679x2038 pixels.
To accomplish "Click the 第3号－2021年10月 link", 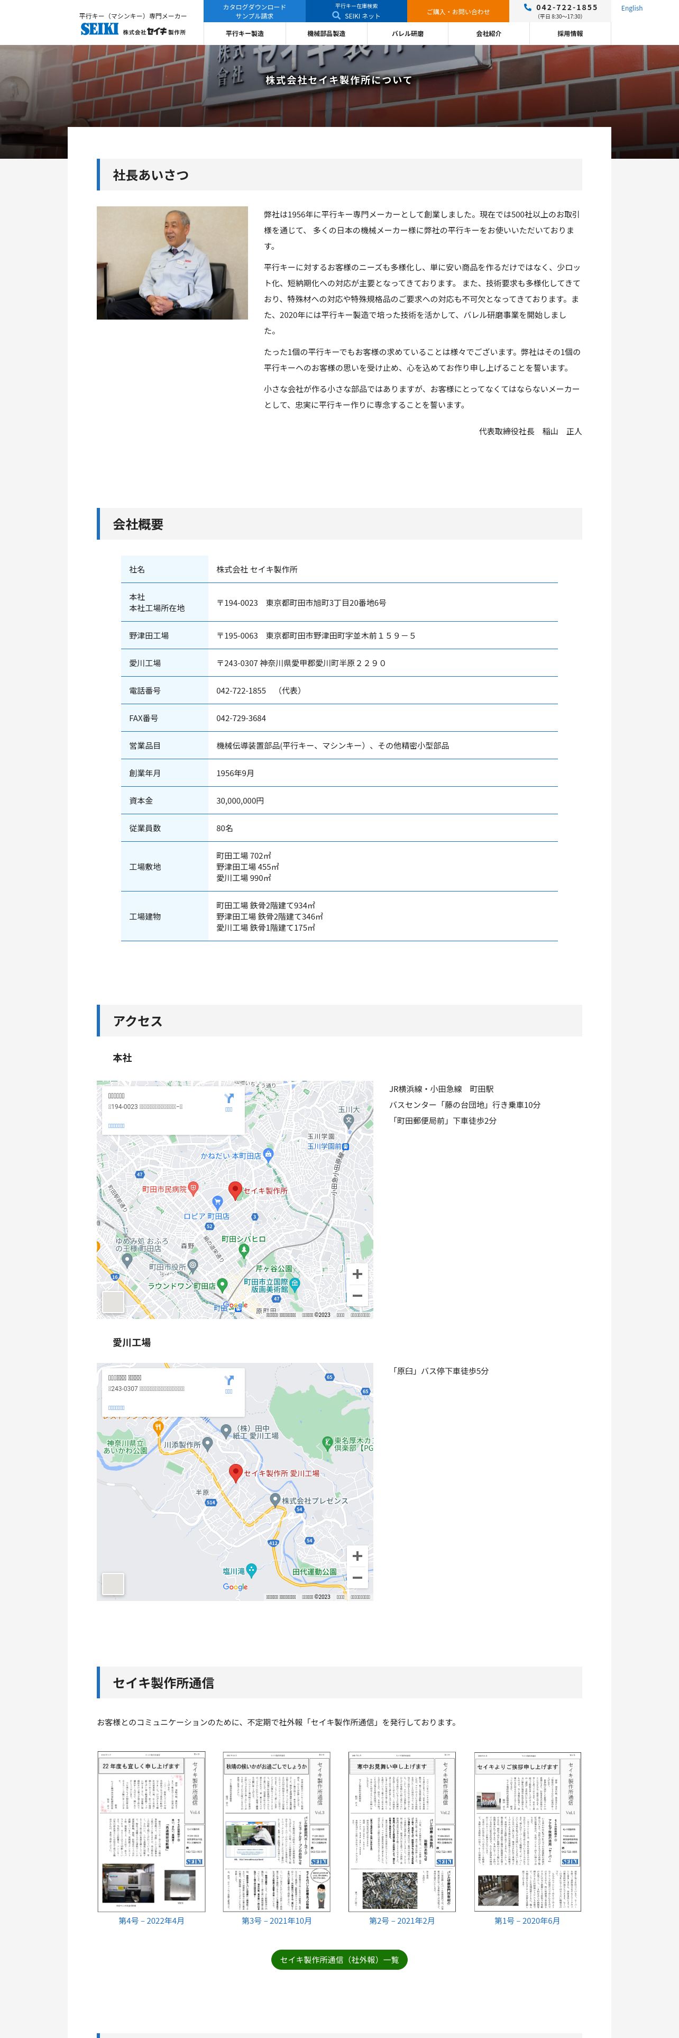I will [x=277, y=1921].
